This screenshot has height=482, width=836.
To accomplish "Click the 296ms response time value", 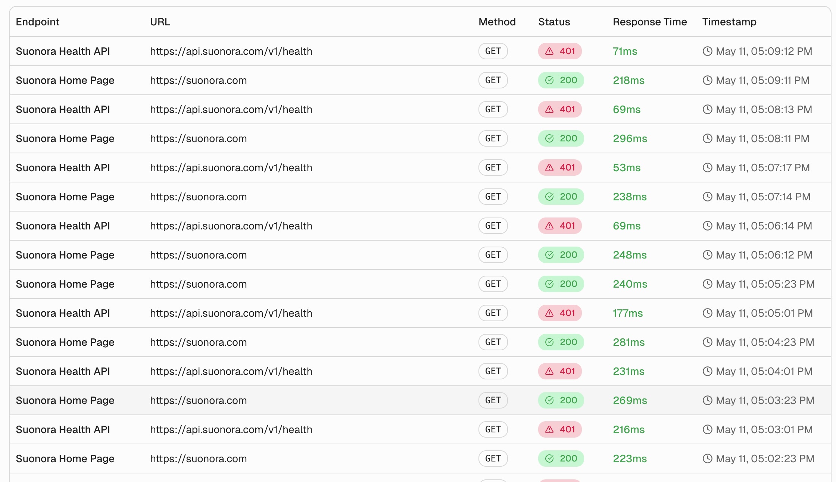I will pyautogui.click(x=630, y=138).
